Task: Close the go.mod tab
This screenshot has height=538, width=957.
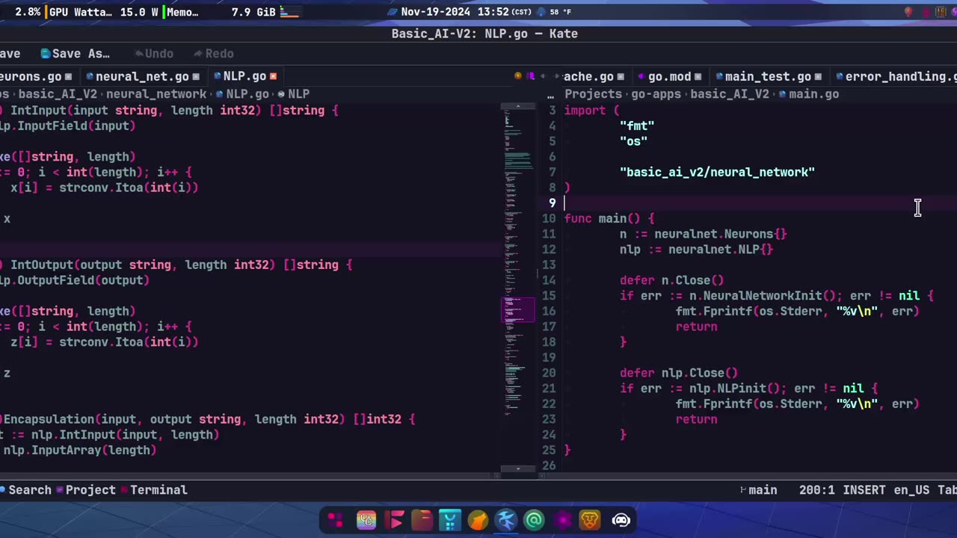Action: [x=698, y=76]
